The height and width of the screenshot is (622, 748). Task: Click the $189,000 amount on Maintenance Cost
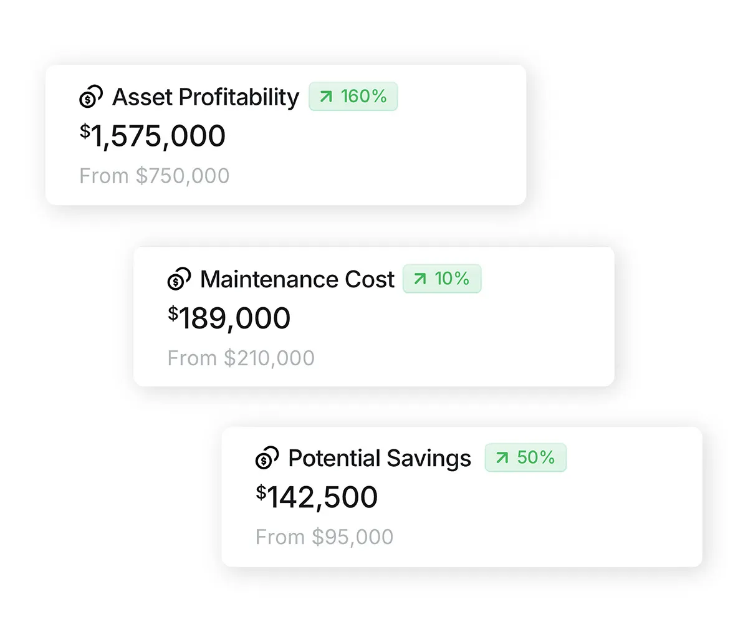pyautogui.click(x=229, y=318)
